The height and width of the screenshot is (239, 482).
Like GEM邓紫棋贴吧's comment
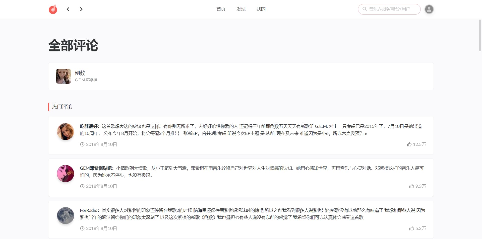coord(411,186)
